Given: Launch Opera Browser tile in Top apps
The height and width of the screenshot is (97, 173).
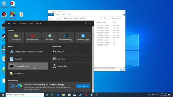Looking at the screenshot, I should (x=33, y=37).
